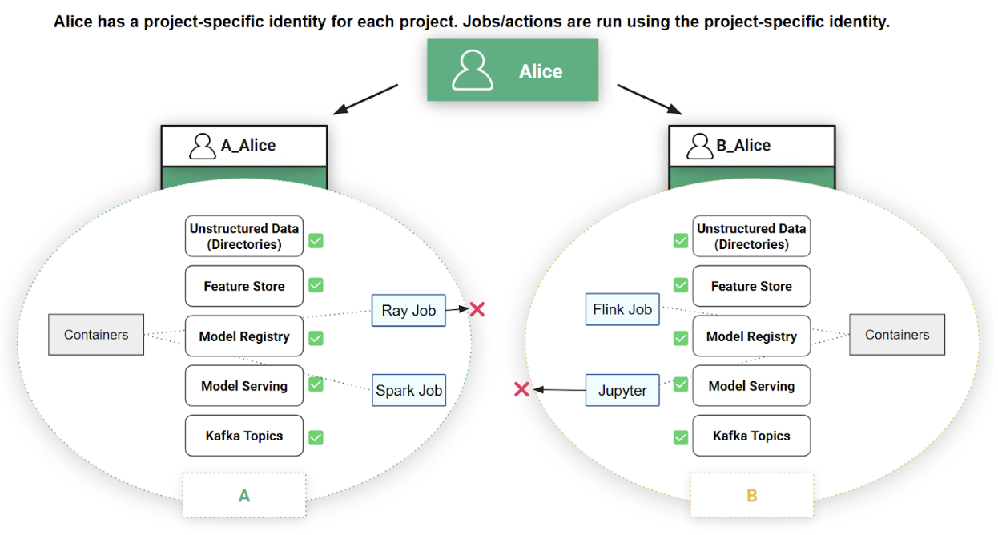Click green check beside Project A Feature Store
This screenshot has height=535, width=998.
tap(316, 284)
